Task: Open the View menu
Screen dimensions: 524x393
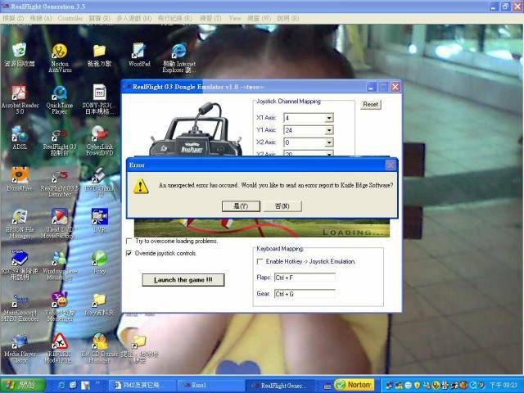Action: [235, 18]
